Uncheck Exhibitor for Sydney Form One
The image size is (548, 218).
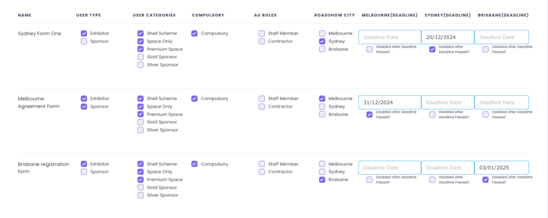(84, 33)
